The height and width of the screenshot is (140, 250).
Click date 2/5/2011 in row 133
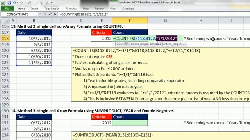pos(34,129)
